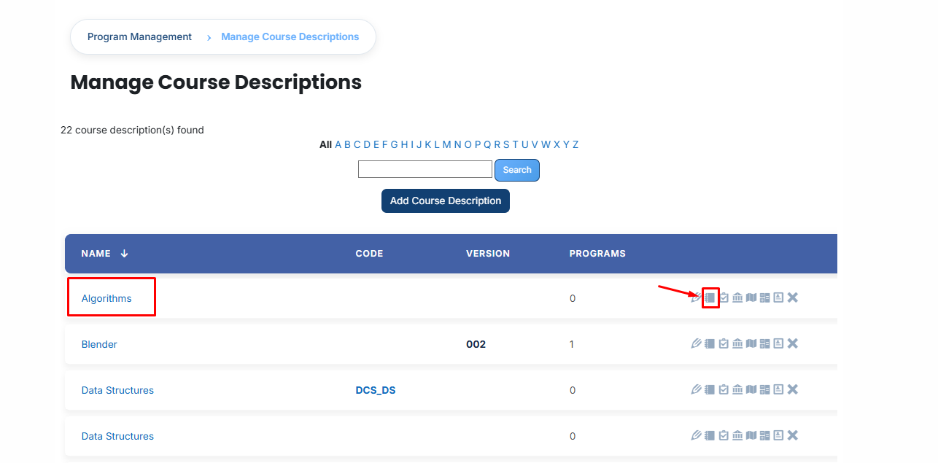
Task: Click the ID card icon in the DCS_DS row
Action: coord(778,389)
